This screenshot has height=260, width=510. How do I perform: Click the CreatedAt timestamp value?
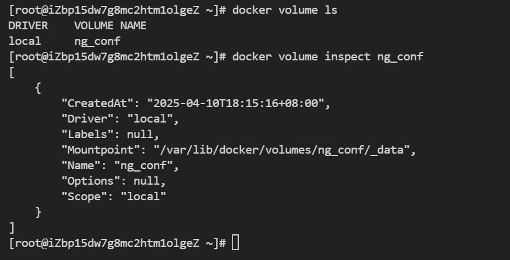click(x=235, y=103)
